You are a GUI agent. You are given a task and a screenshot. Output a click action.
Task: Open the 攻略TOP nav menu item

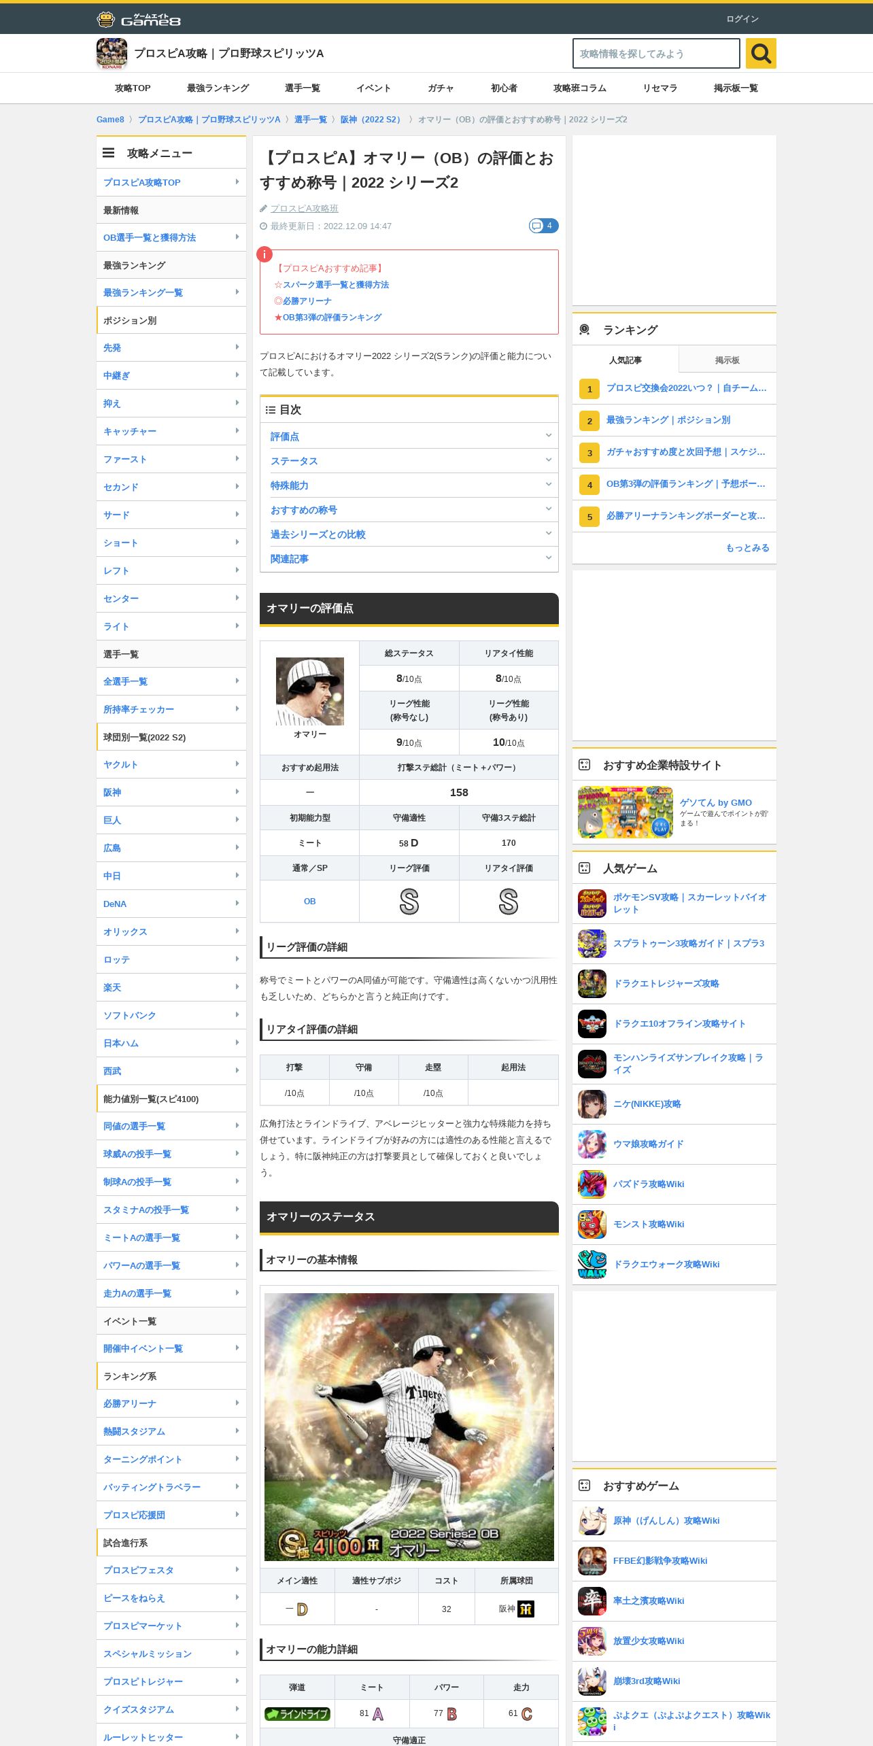tap(133, 88)
